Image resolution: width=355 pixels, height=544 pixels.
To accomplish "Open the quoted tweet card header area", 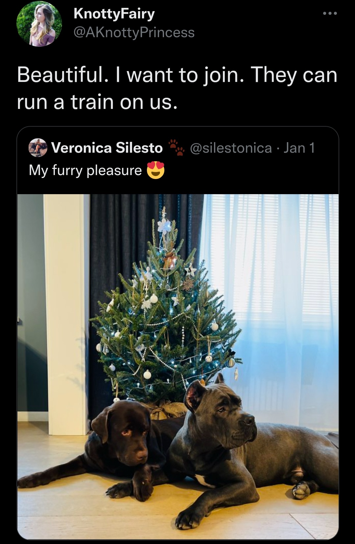I will pos(178,160).
